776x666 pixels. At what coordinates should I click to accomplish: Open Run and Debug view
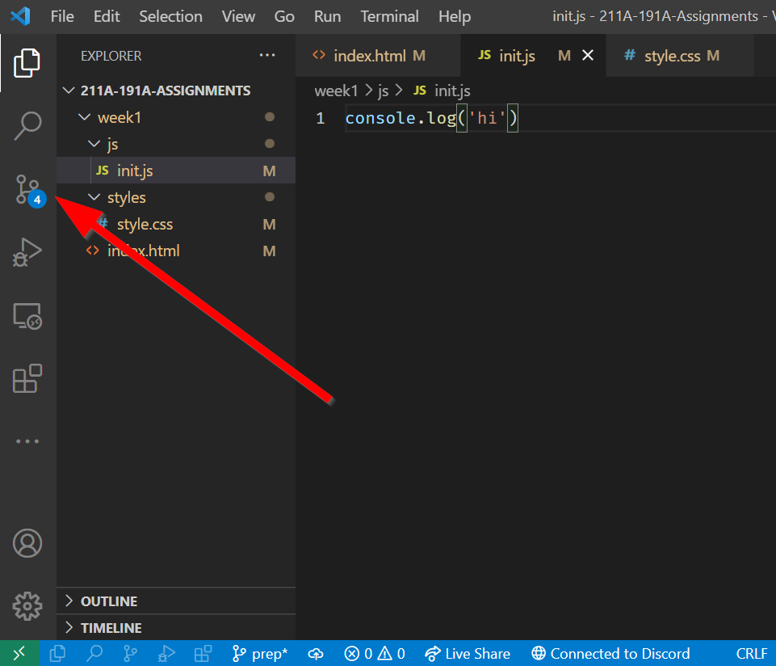27,251
